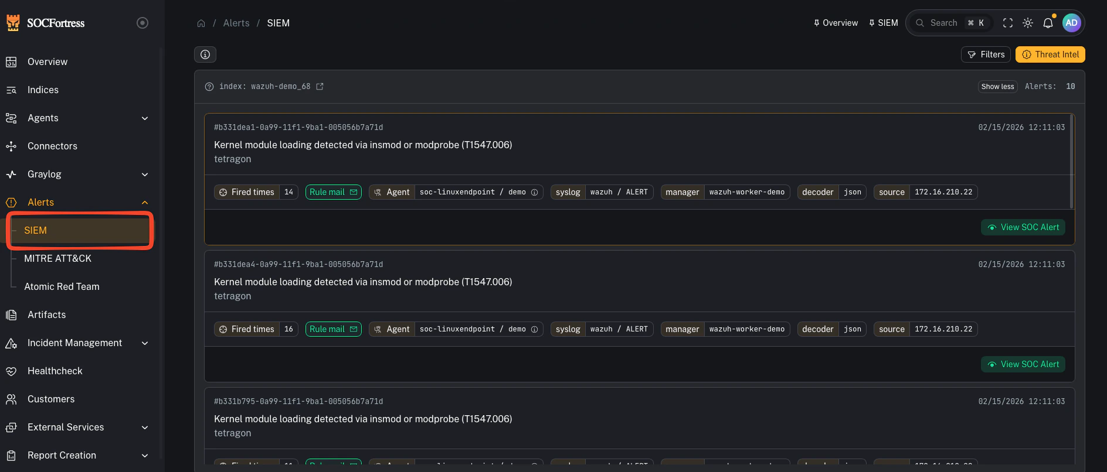Click Rule mail tag on second alert
1107x472 pixels.
[334, 329]
